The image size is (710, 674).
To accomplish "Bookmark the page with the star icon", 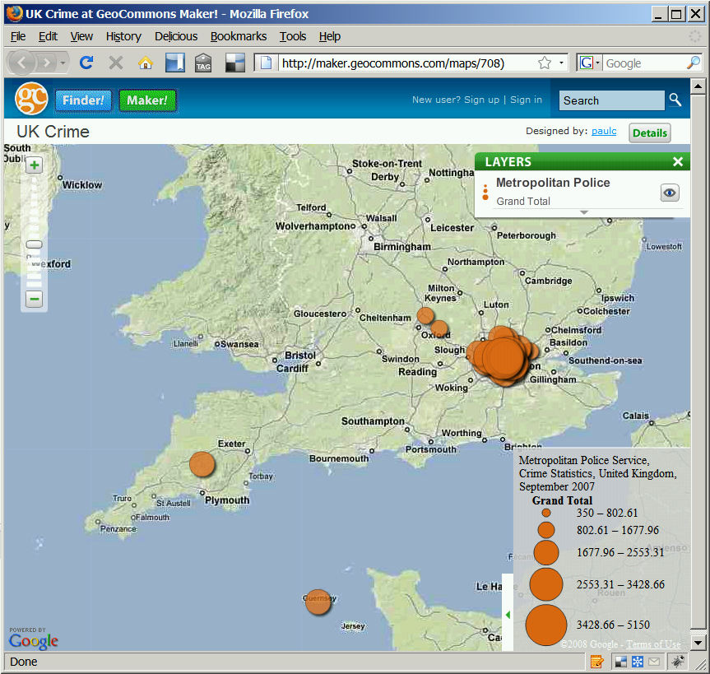I will [544, 63].
